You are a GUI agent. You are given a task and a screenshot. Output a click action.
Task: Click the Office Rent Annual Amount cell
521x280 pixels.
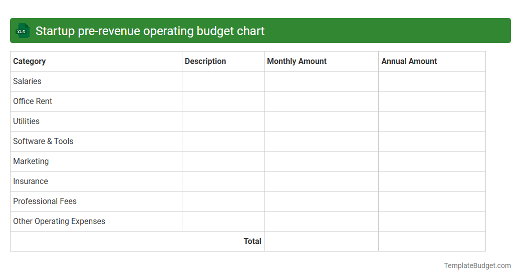click(432, 101)
